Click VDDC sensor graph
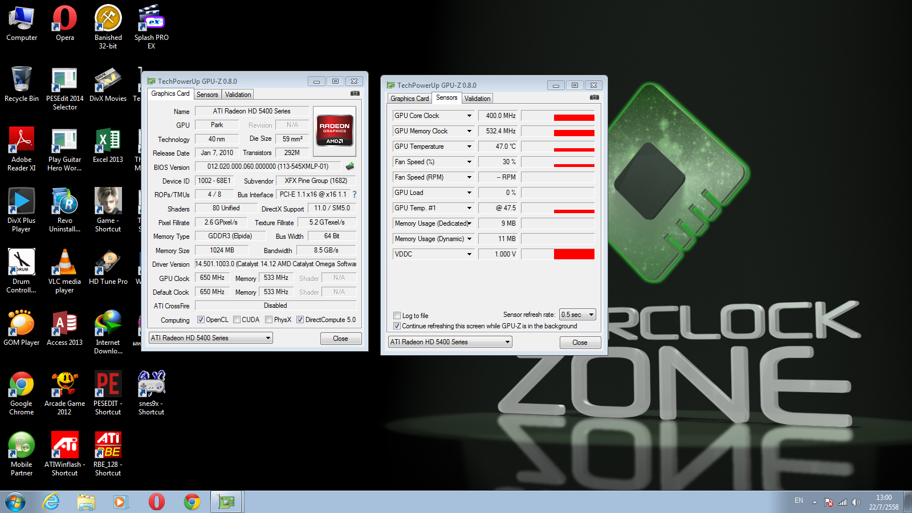The image size is (912, 513). point(558,254)
